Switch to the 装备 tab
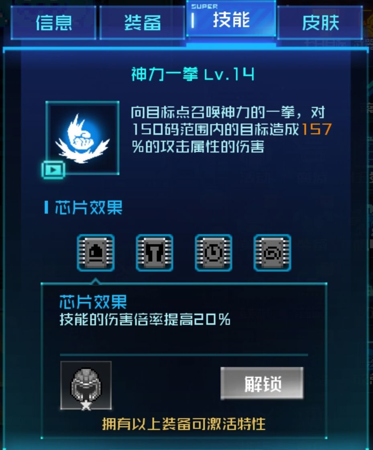 (x=142, y=23)
